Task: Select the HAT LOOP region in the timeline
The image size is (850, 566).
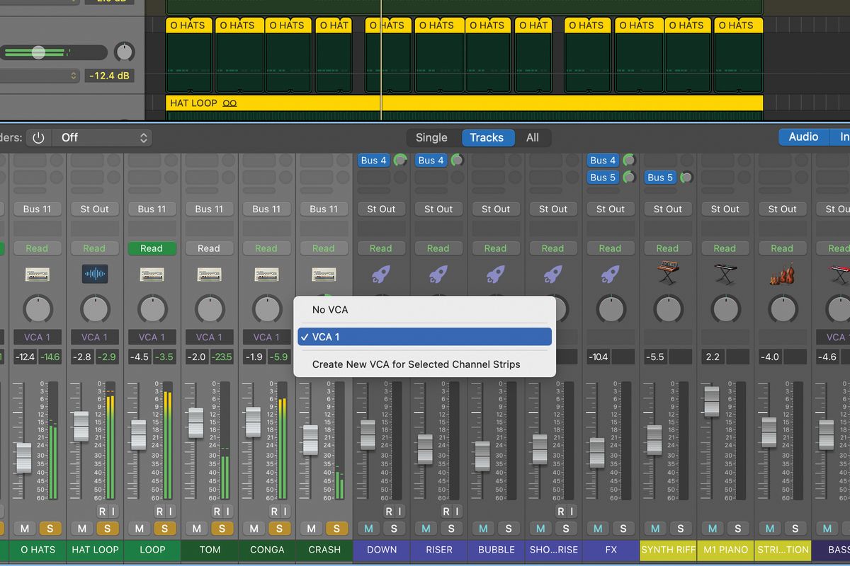Action: coord(465,103)
